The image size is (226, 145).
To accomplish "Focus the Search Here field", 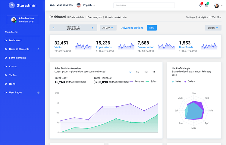I will (x=144, y=5).
